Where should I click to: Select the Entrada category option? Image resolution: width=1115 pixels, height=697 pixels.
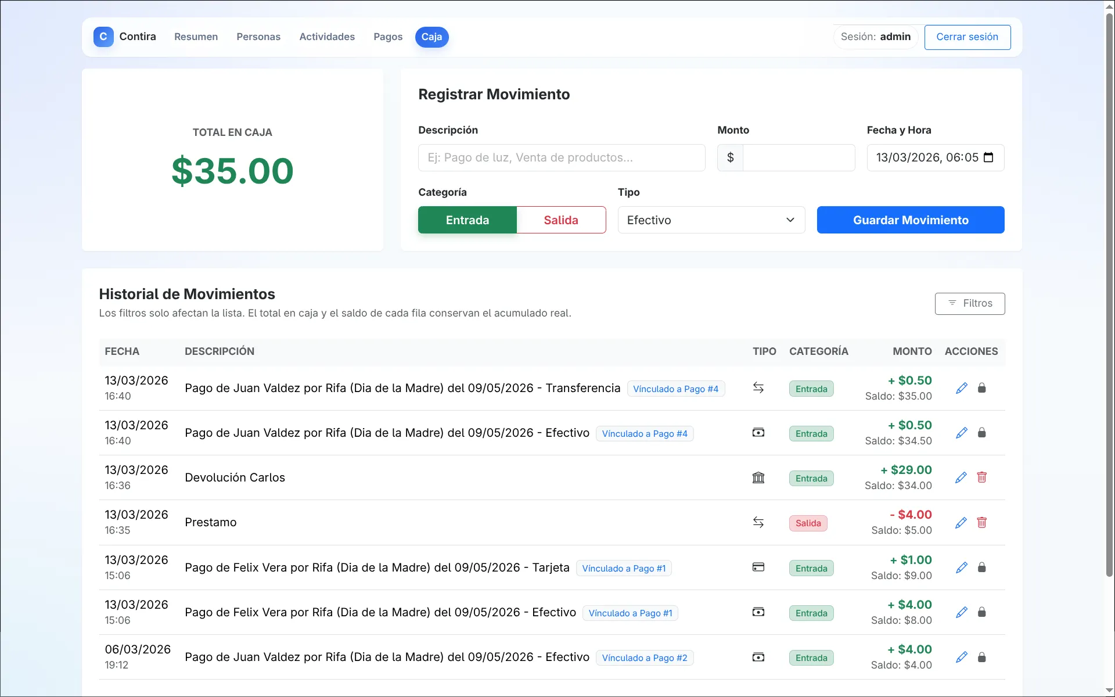pyautogui.click(x=467, y=220)
